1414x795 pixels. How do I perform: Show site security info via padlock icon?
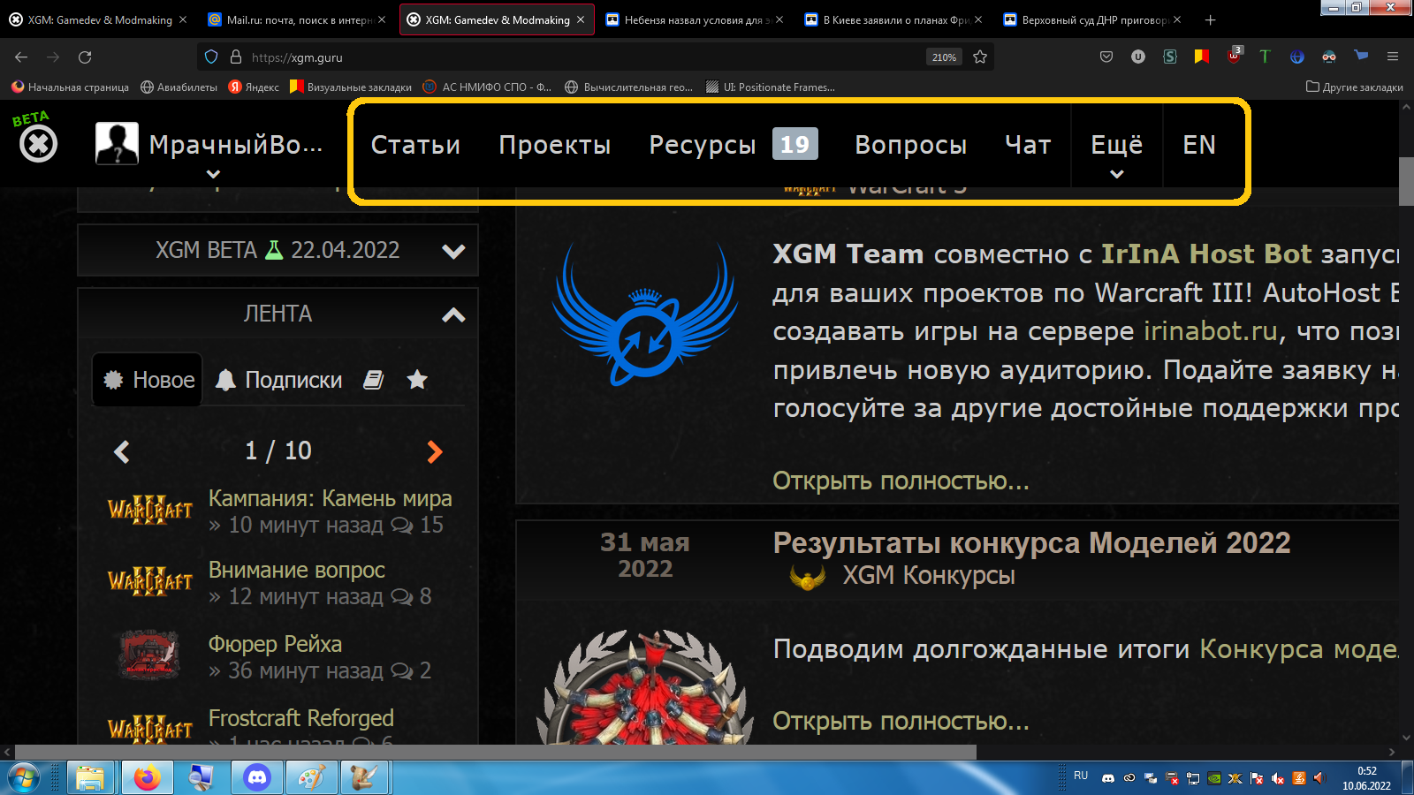[x=236, y=57]
